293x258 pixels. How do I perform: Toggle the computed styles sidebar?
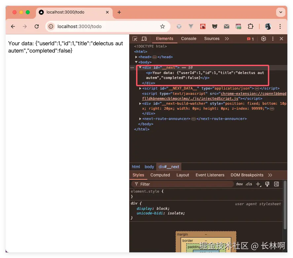[x=276, y=184]
